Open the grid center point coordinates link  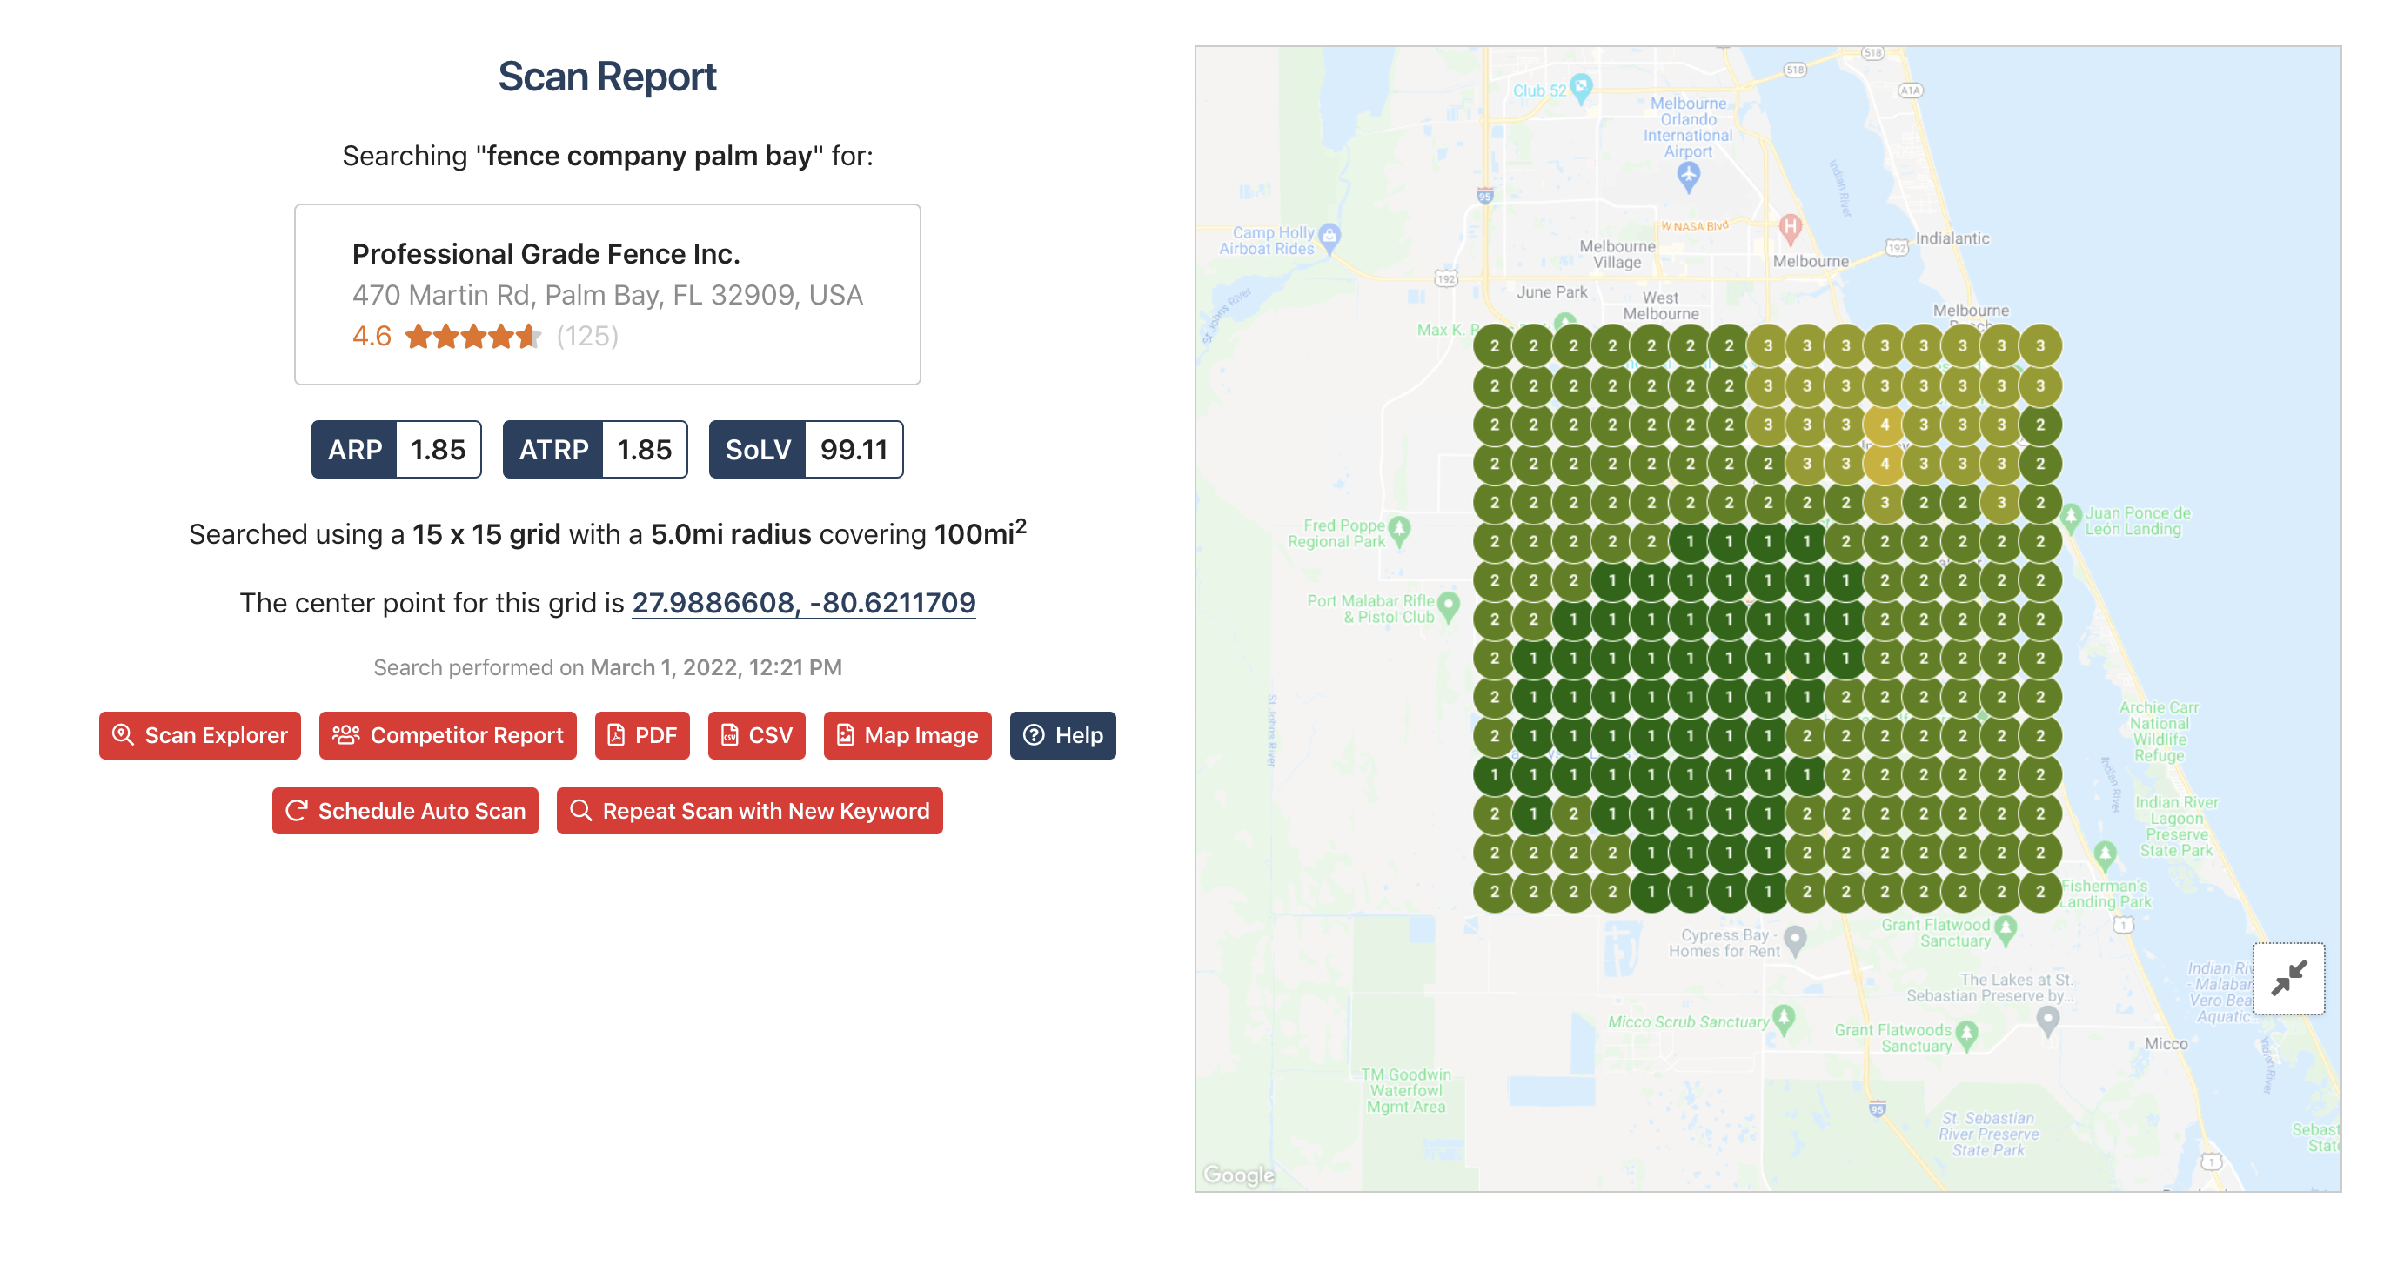coord(803,602)
